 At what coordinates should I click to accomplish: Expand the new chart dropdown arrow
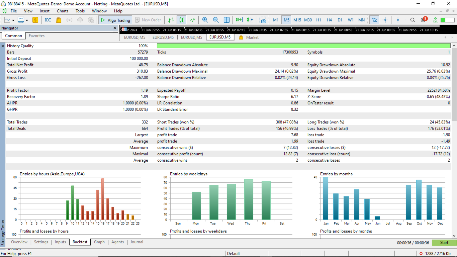point(14,20)
